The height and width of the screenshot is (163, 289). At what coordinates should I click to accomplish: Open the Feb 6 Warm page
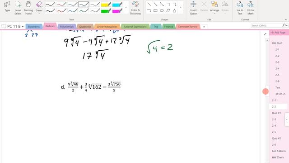pos(279,151)
